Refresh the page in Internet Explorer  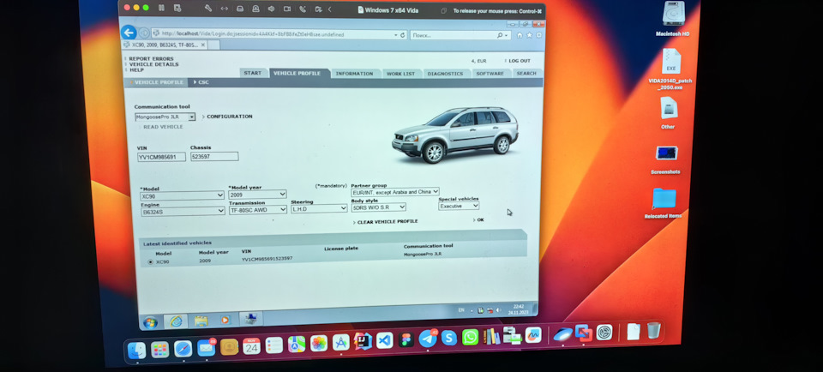(403, 35)
